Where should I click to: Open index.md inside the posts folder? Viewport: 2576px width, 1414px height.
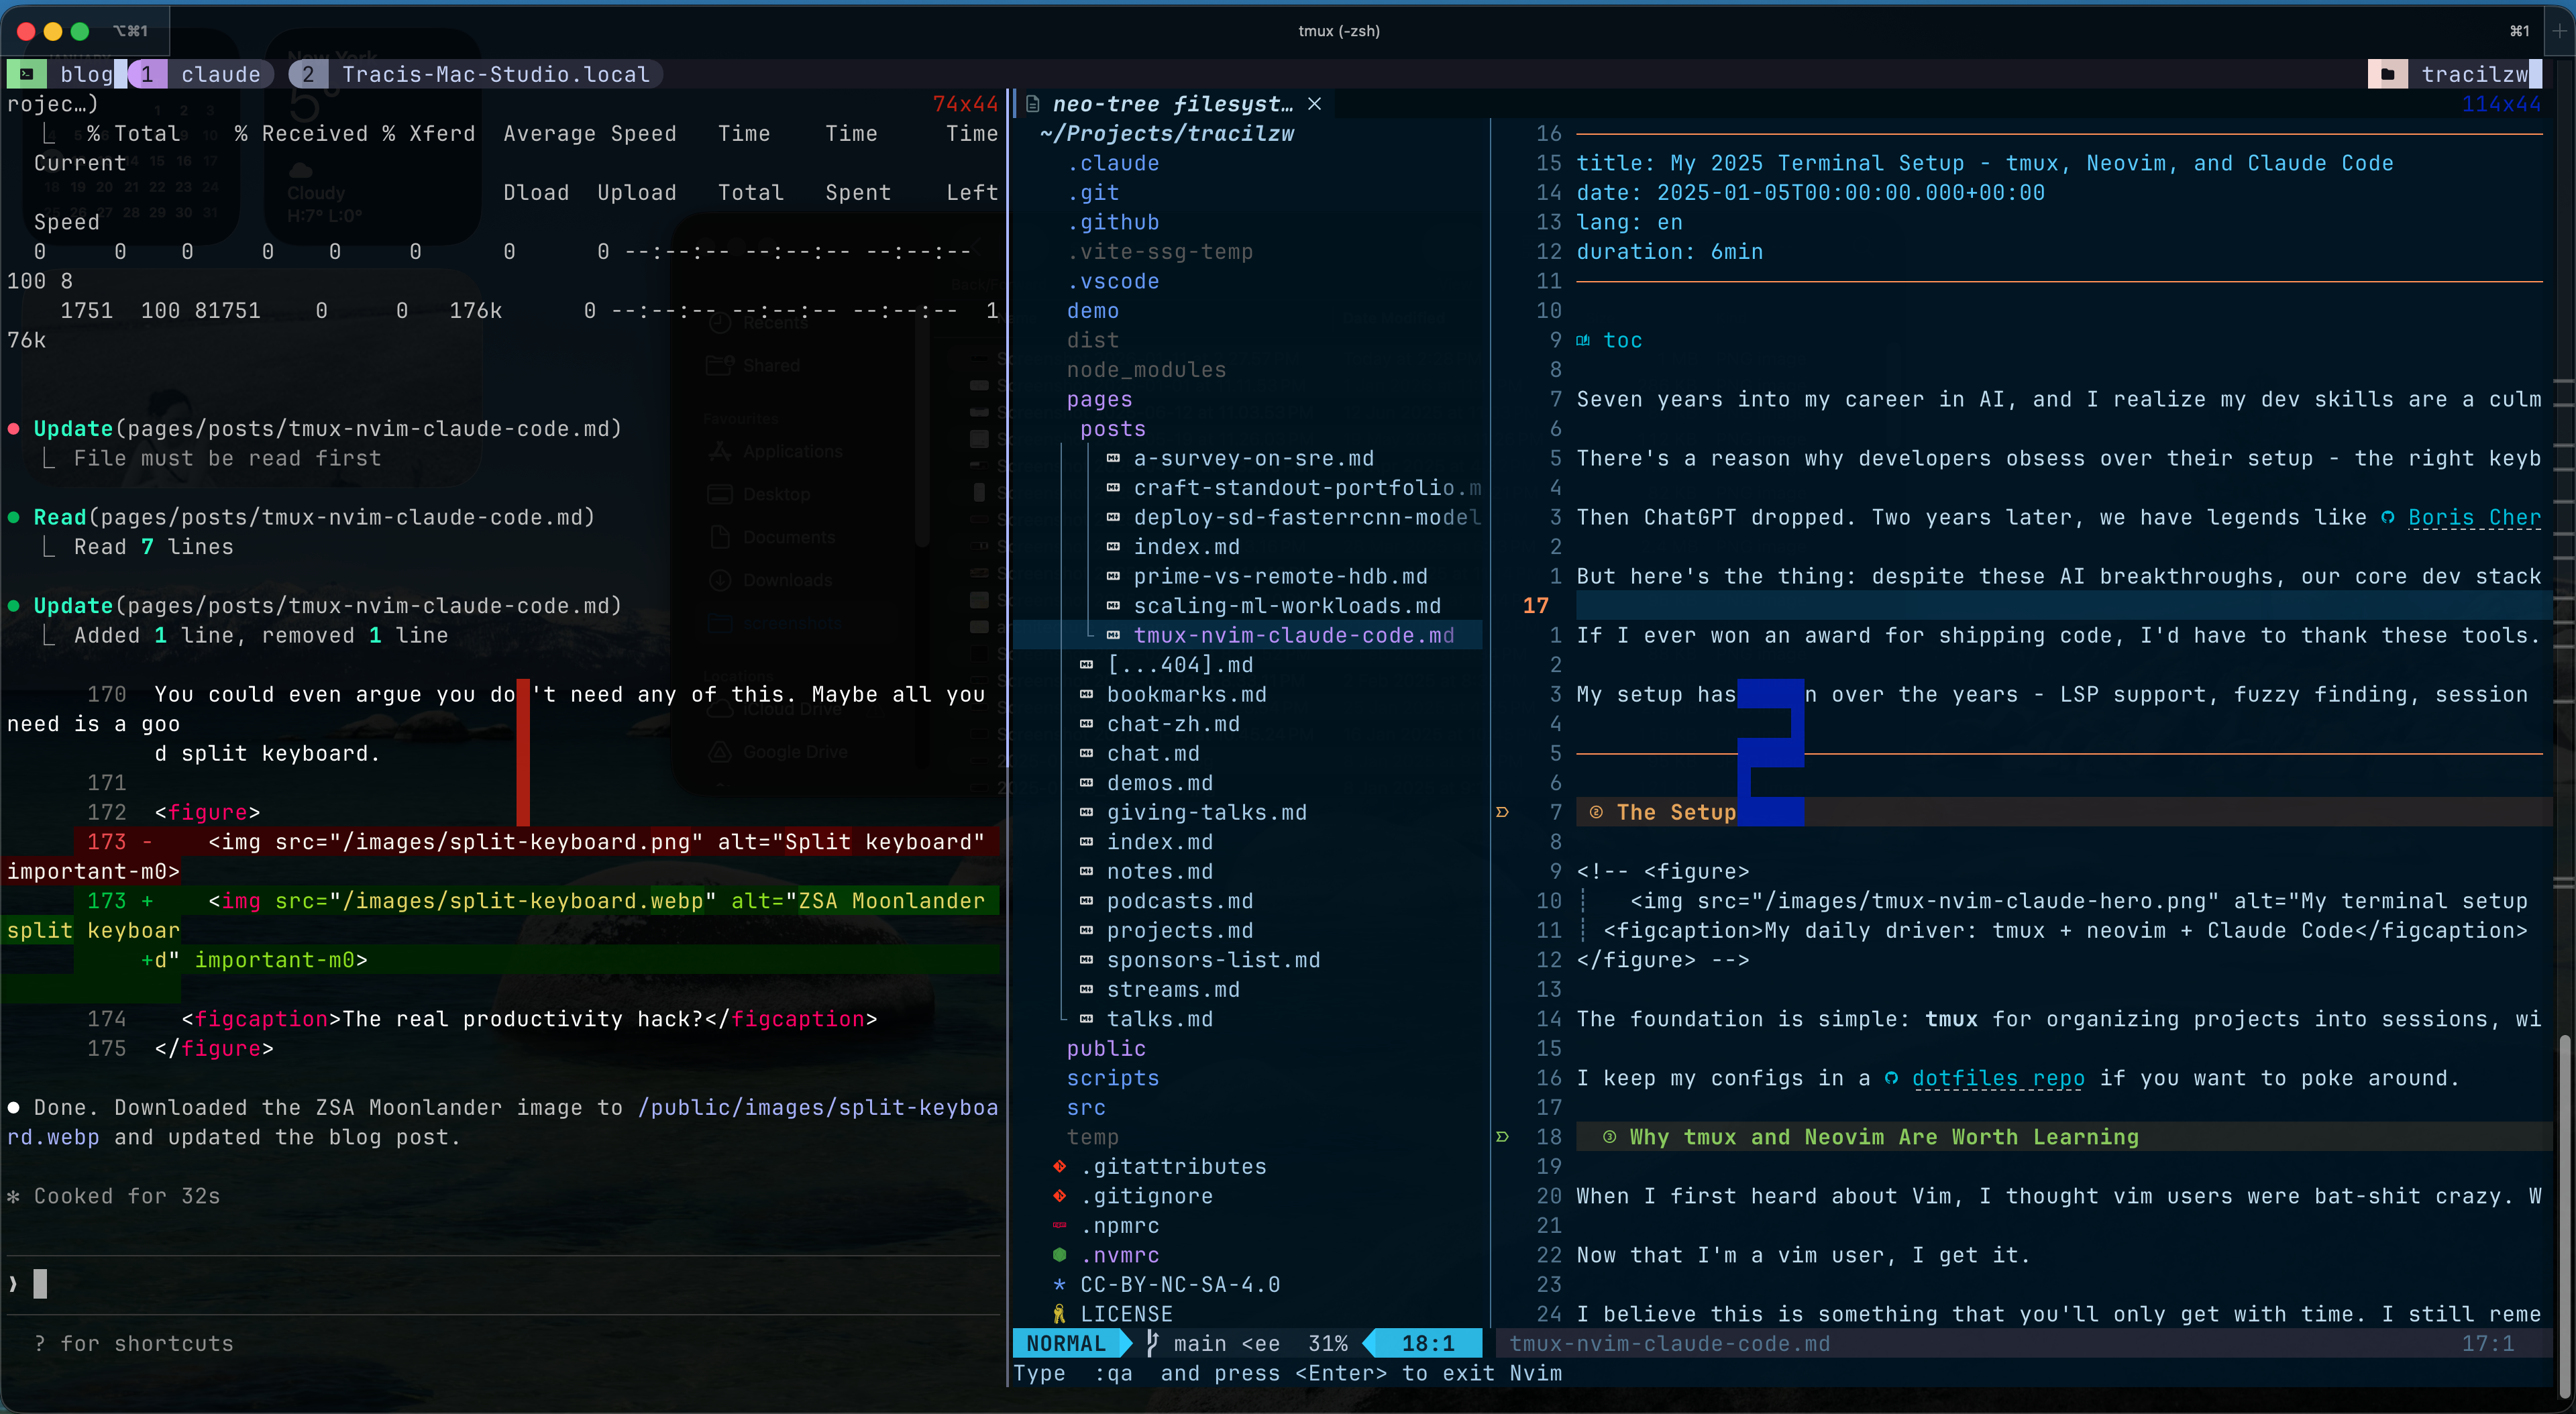tap(1186, 547)
